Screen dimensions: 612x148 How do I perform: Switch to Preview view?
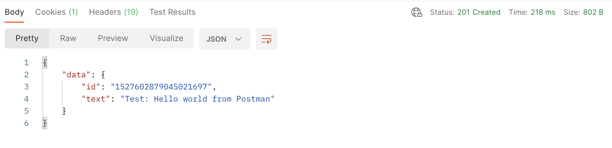[113, 38]
